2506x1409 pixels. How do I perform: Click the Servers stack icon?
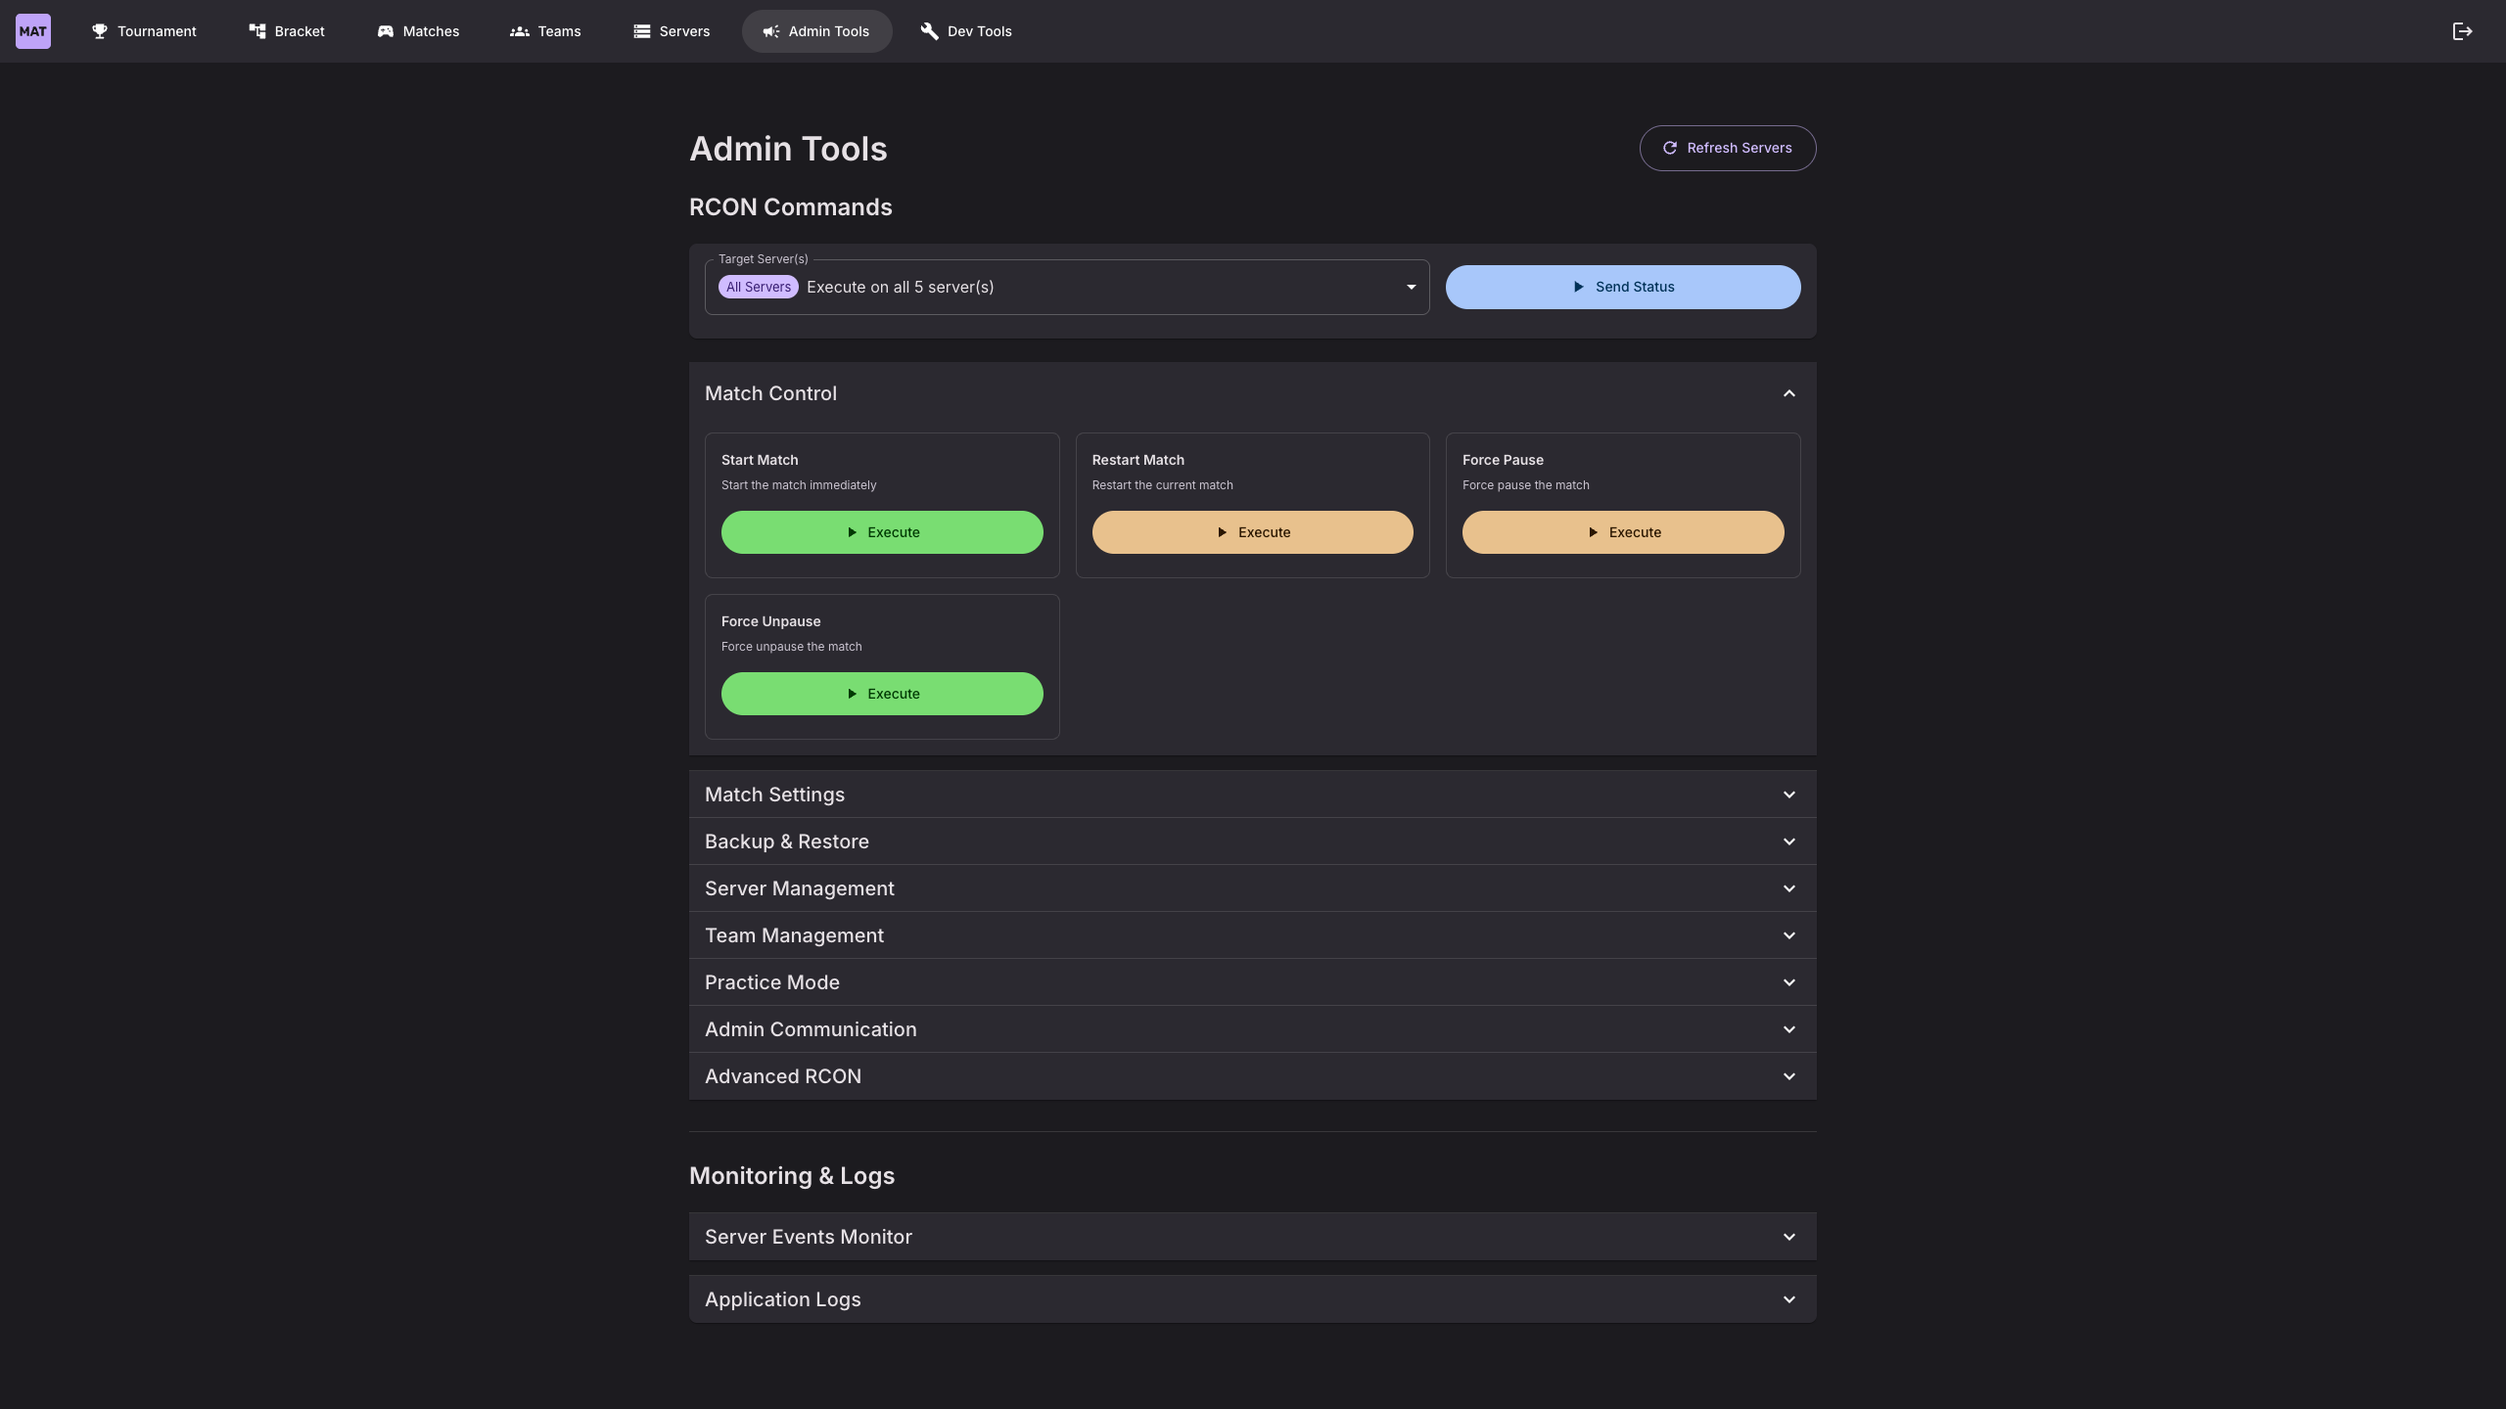pyautogui.click(x=642, y=31)
